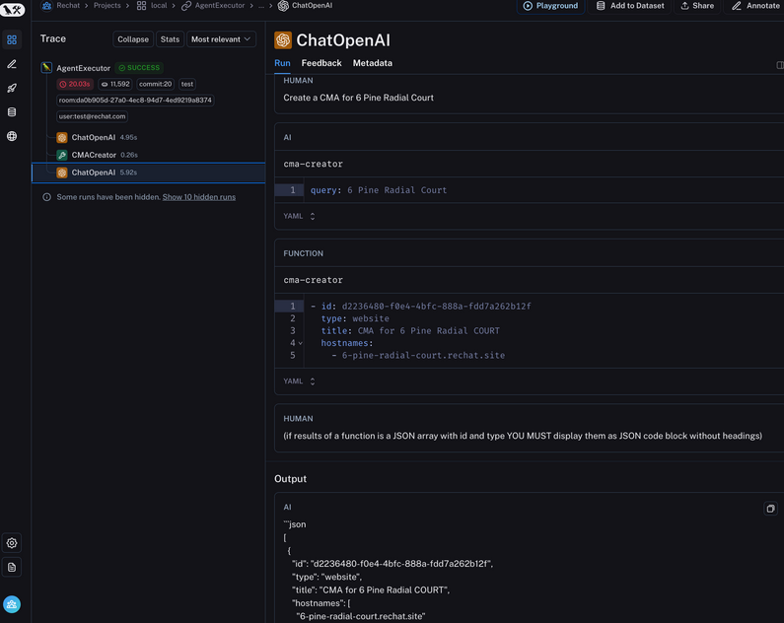This screenshot has height=623, width=784.
Task: Open the annotation pencil sidebar icon
Action: click(x=12, y=64)
